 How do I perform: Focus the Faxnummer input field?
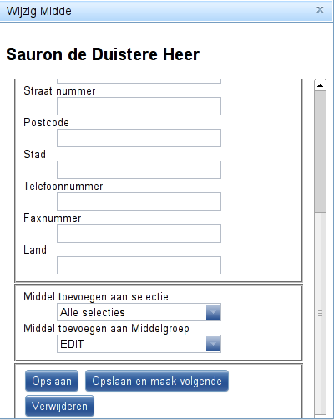[x=139, y=233]
